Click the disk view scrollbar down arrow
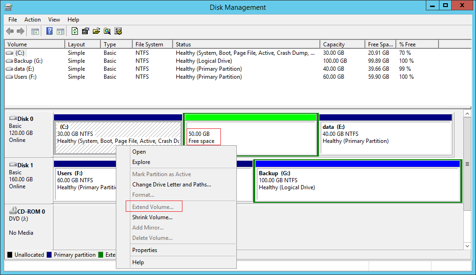Viewport: 476px width, 275px height. pos(467,246)
